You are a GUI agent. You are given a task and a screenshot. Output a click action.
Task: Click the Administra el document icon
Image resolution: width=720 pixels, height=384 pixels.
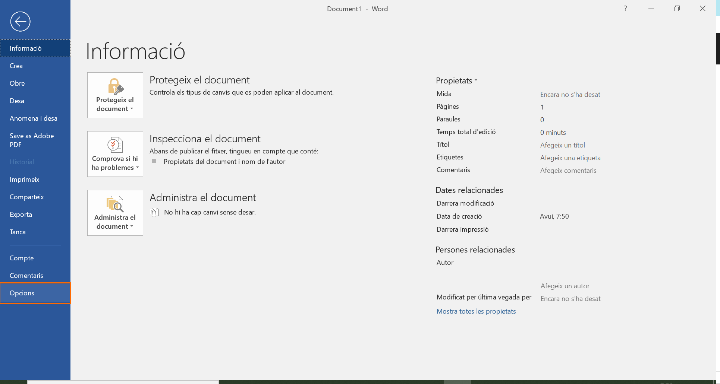click(115, 204)
